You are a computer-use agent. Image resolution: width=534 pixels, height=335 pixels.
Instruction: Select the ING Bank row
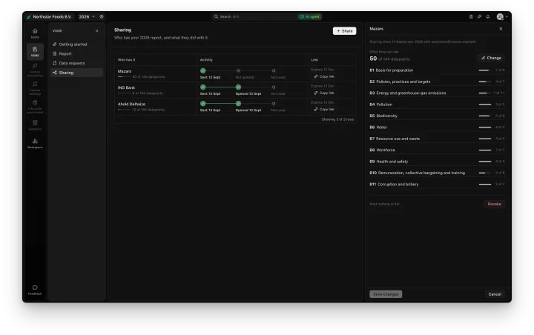tap(236, 90)
